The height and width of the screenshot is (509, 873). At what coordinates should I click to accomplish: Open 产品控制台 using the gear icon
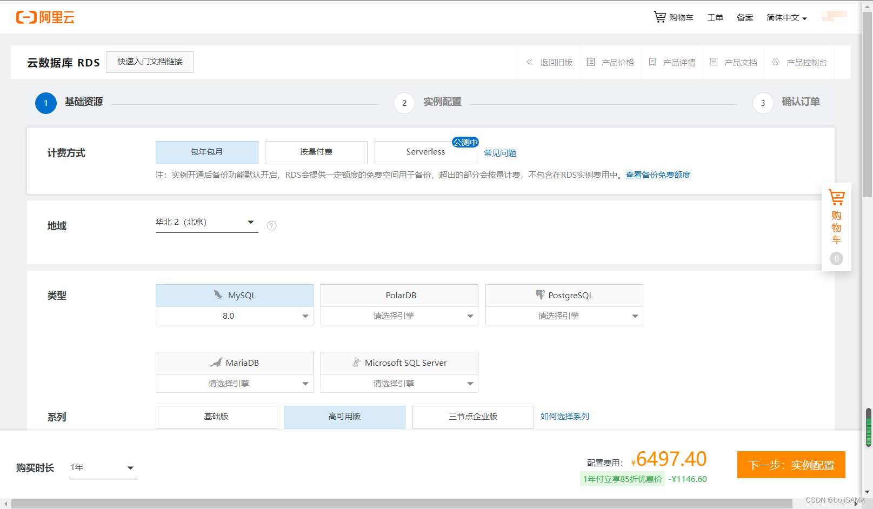[x=775, y=62]
